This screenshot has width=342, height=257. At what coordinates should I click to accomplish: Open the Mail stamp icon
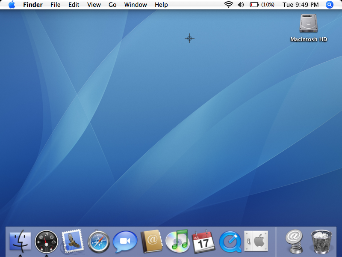point(73,241)
